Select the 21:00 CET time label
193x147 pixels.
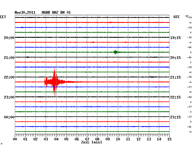coord(9,58)
